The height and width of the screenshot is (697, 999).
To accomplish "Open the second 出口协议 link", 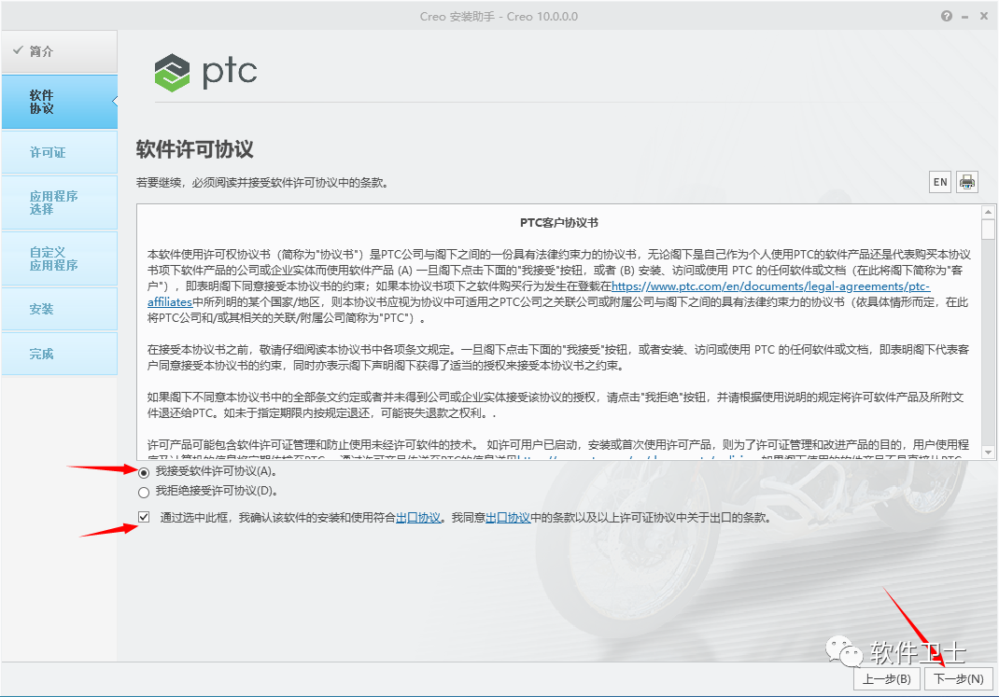I will (x=508, y=518).
